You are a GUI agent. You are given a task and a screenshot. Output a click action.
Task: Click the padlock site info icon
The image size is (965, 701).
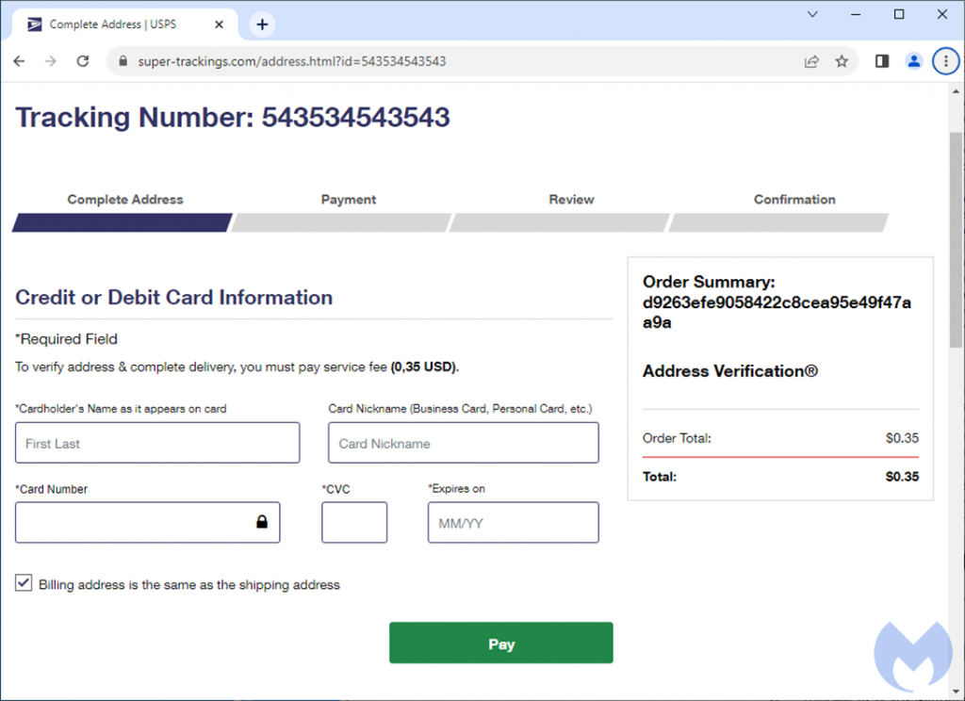click(122, 61)
